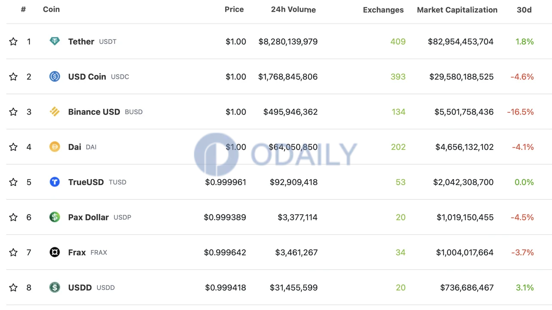
Task: Click the TrueUSD logo icon
Action: click(x=55, y=182)
